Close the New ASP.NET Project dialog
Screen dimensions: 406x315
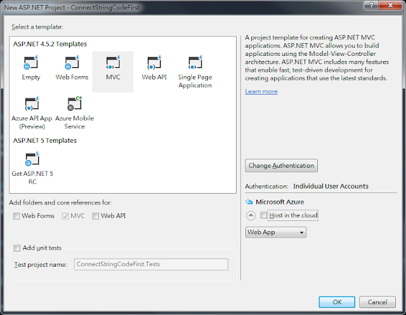(x=391, y=5)
